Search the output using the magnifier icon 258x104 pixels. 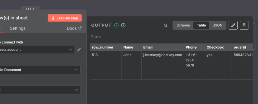click(165, 25)
